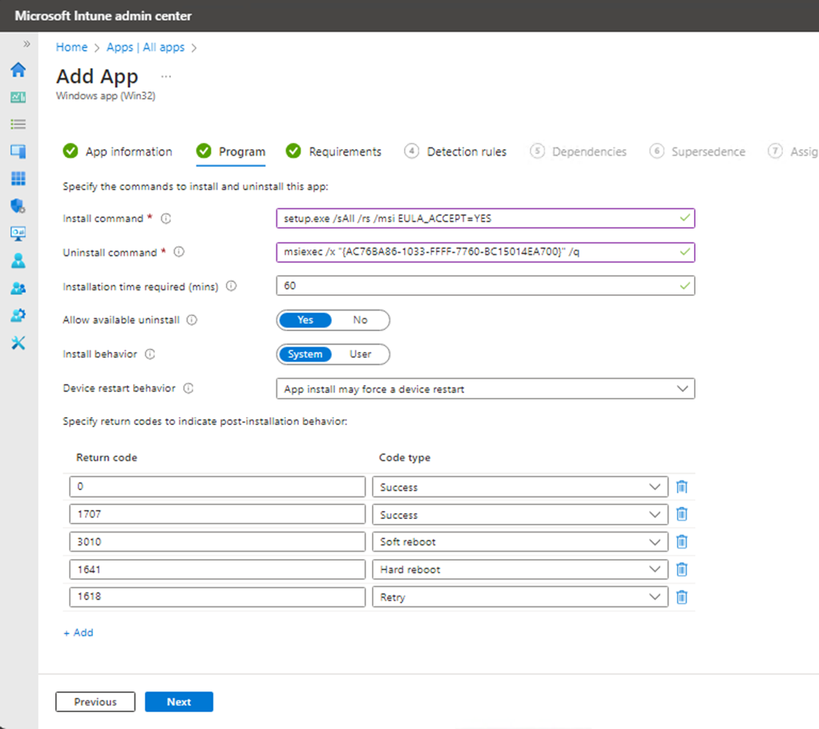Open Hard reboot code type dropdown
Image resolution: width=819 pixels, height=729 pixels.
pos(520,569)
